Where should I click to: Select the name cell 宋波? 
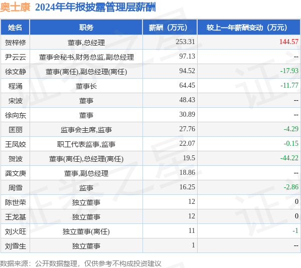click(x=16, y=101)
